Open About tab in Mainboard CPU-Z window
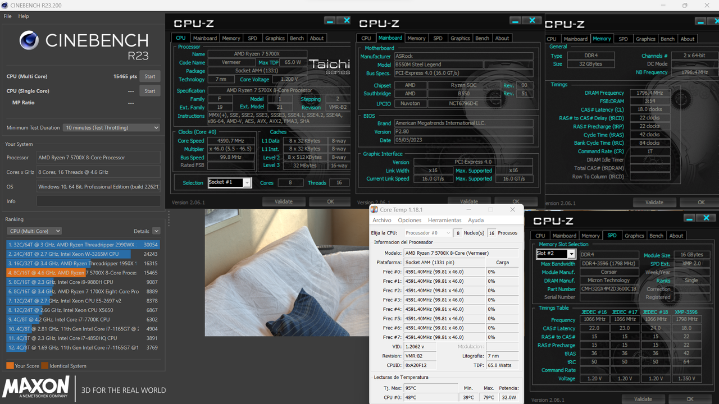 [502, 38]
